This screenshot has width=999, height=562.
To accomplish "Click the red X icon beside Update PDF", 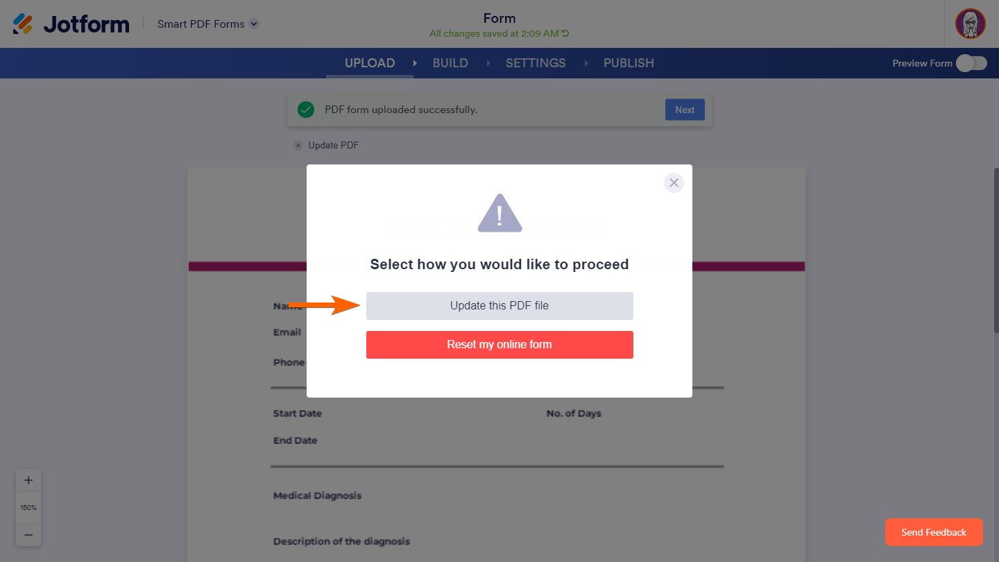I will click(x=298, y=145).
